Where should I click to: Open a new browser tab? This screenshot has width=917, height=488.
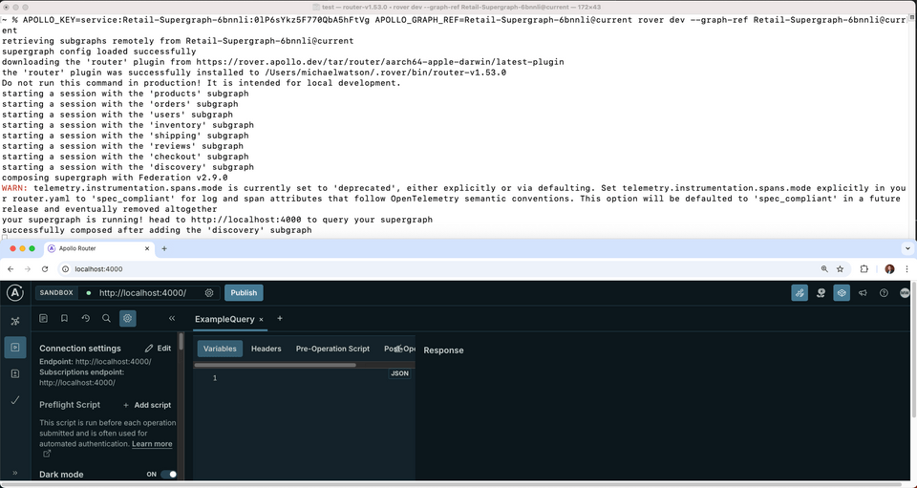click(x=164, y=248)
